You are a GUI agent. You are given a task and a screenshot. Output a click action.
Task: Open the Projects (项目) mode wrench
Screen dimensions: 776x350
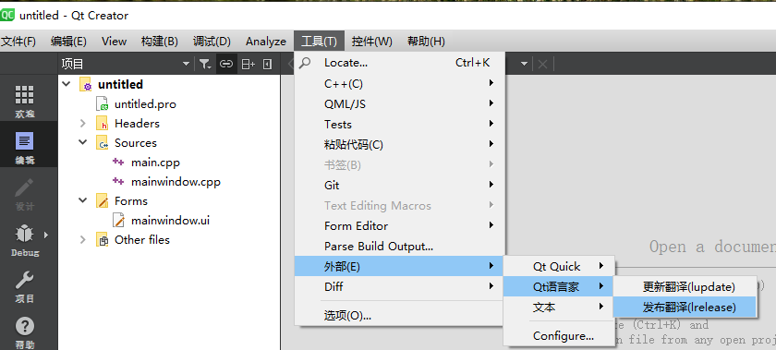(25, 286)
